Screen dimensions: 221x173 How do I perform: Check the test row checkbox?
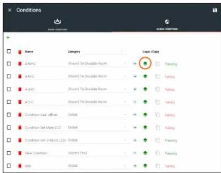click(x=9, y=166)
